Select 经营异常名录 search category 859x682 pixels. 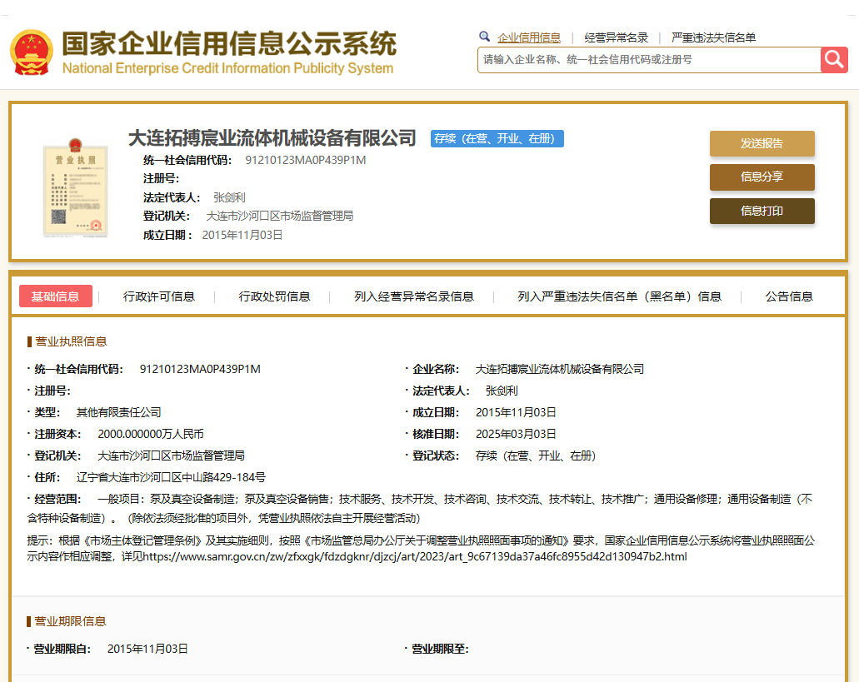616,37
